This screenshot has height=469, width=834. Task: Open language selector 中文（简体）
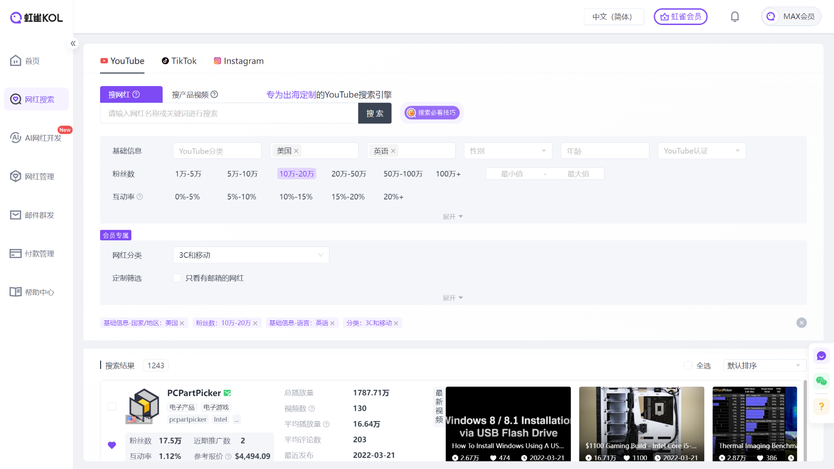click(x=614, y=17)
